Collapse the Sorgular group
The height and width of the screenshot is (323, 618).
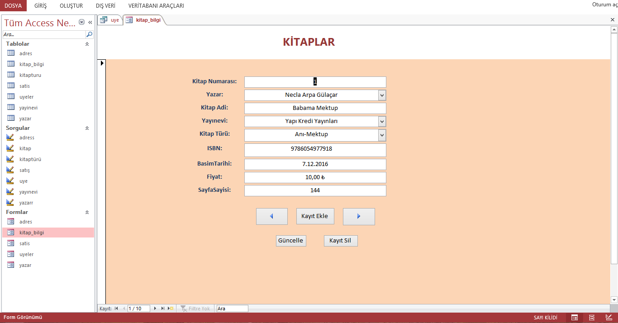87,128
